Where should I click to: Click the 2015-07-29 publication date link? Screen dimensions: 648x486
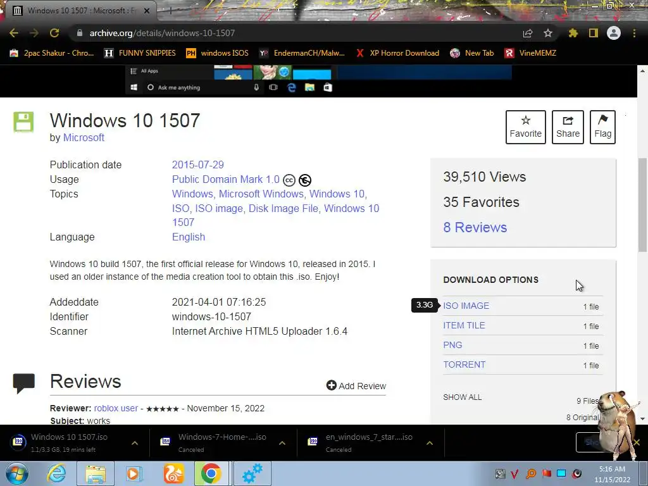click(198, 165)
